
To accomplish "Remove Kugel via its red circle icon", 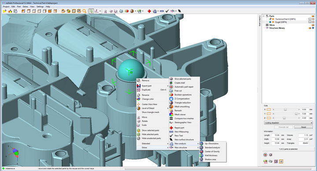I will click(x=313, y=22).
